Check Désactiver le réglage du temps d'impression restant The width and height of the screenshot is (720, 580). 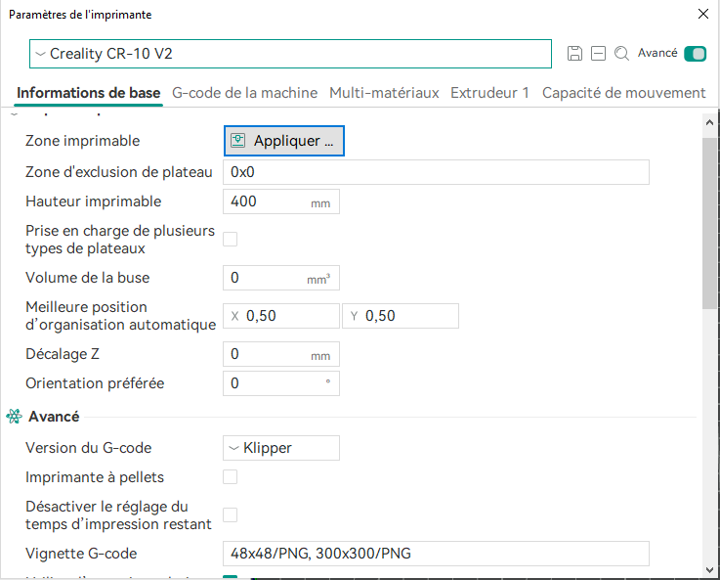tap(230, 515)
